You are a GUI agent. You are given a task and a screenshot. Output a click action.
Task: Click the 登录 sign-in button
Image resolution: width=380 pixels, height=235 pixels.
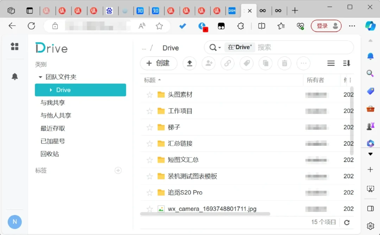pyautogui.click(x=326, y=26)
